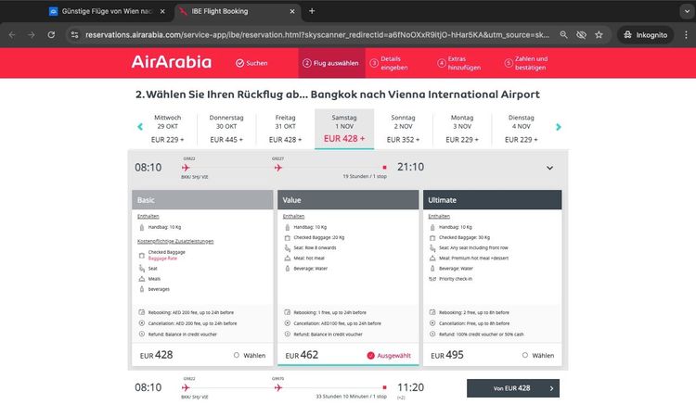Select the Ultimate fare Wählen radio button
The width and height of the screenshot is (696, 404).
point(526,355)
